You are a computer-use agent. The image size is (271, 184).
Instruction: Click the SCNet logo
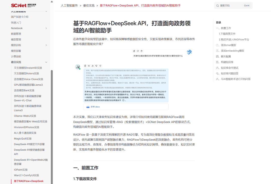click(x=24, y=5)
